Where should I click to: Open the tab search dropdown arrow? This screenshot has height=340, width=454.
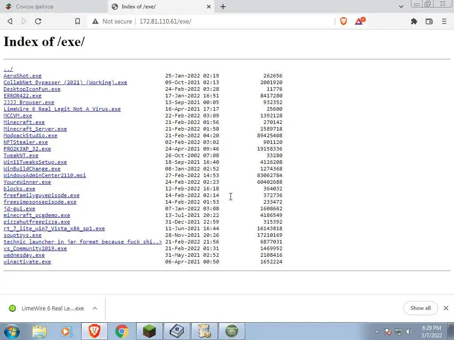tap(401, 7)
